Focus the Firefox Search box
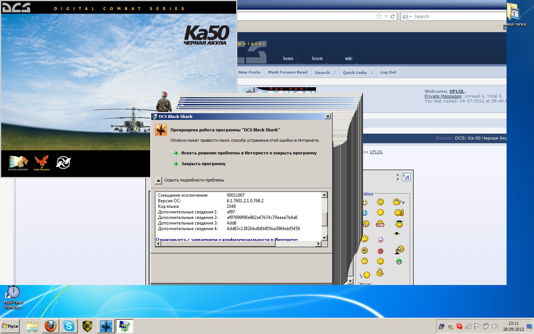The height and width of the screenshot is (334, 534). [x=459, y=16]
